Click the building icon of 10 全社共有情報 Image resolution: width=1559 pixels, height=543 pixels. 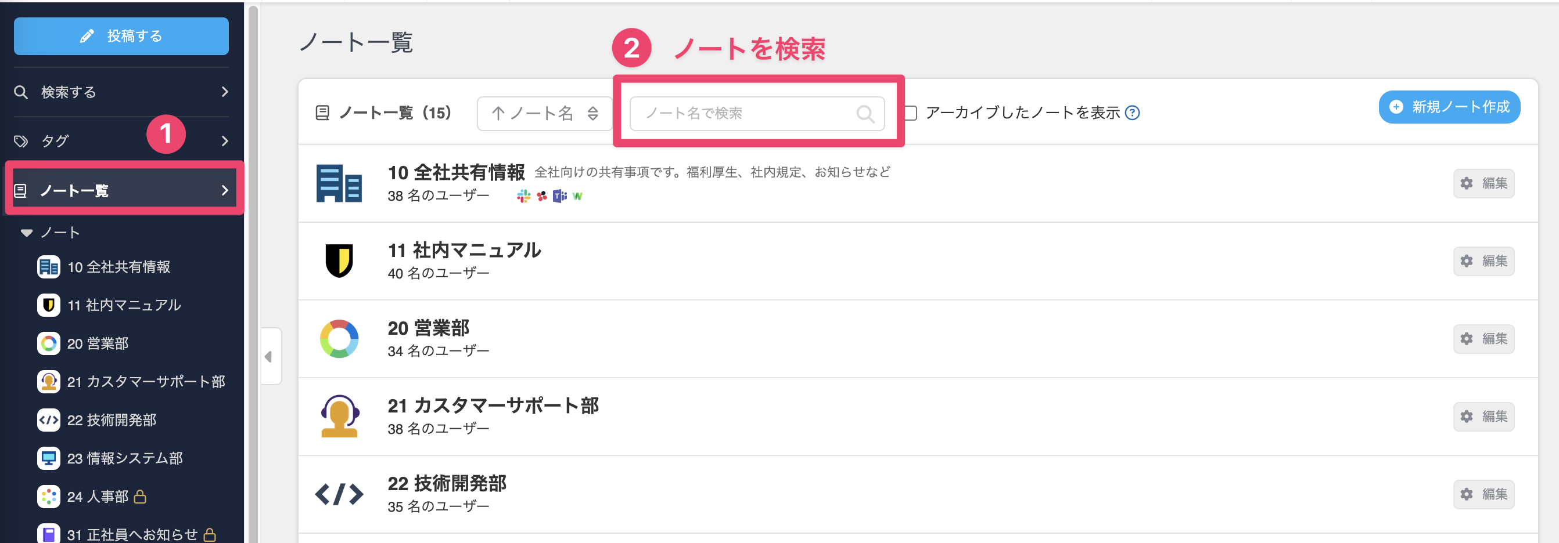(x=339, y=183)
